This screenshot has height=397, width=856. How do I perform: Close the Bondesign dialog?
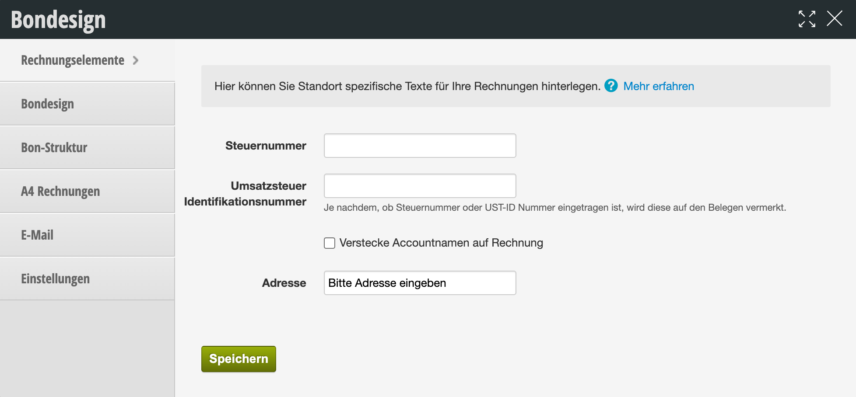pyautogui.click(x=834, y=19)
